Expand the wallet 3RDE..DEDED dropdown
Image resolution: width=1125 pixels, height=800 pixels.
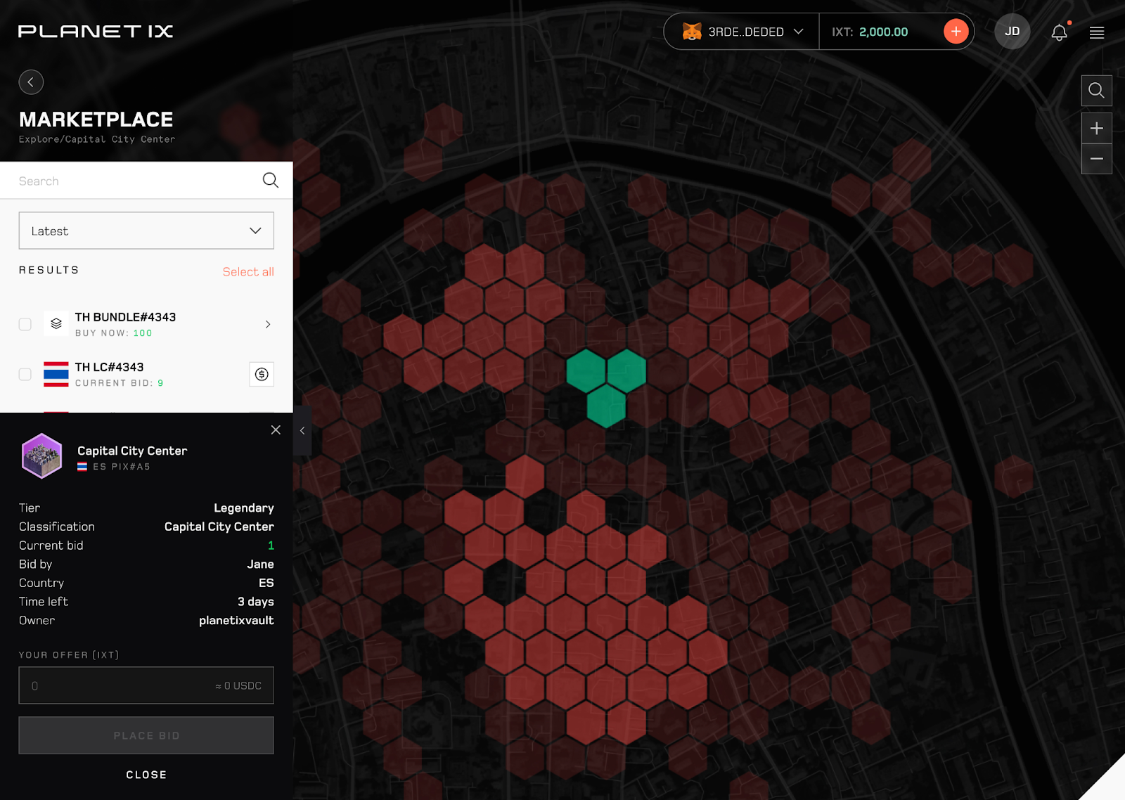(799, 32)
